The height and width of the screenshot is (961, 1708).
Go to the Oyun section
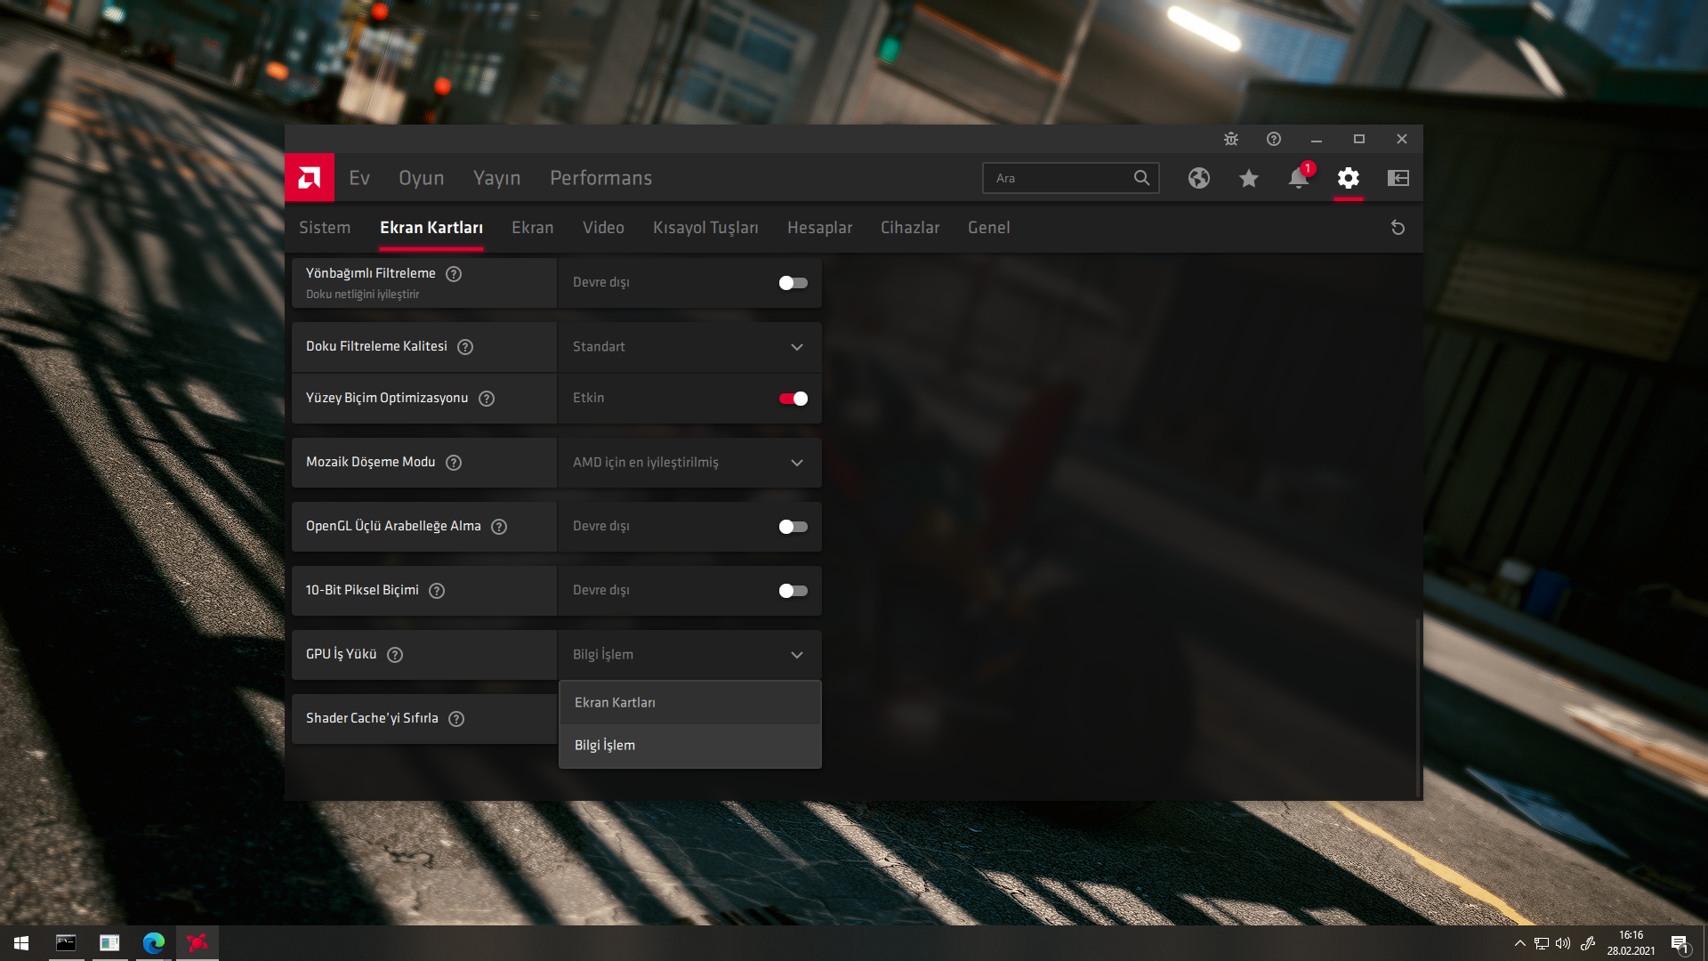(x=421, y=178)
